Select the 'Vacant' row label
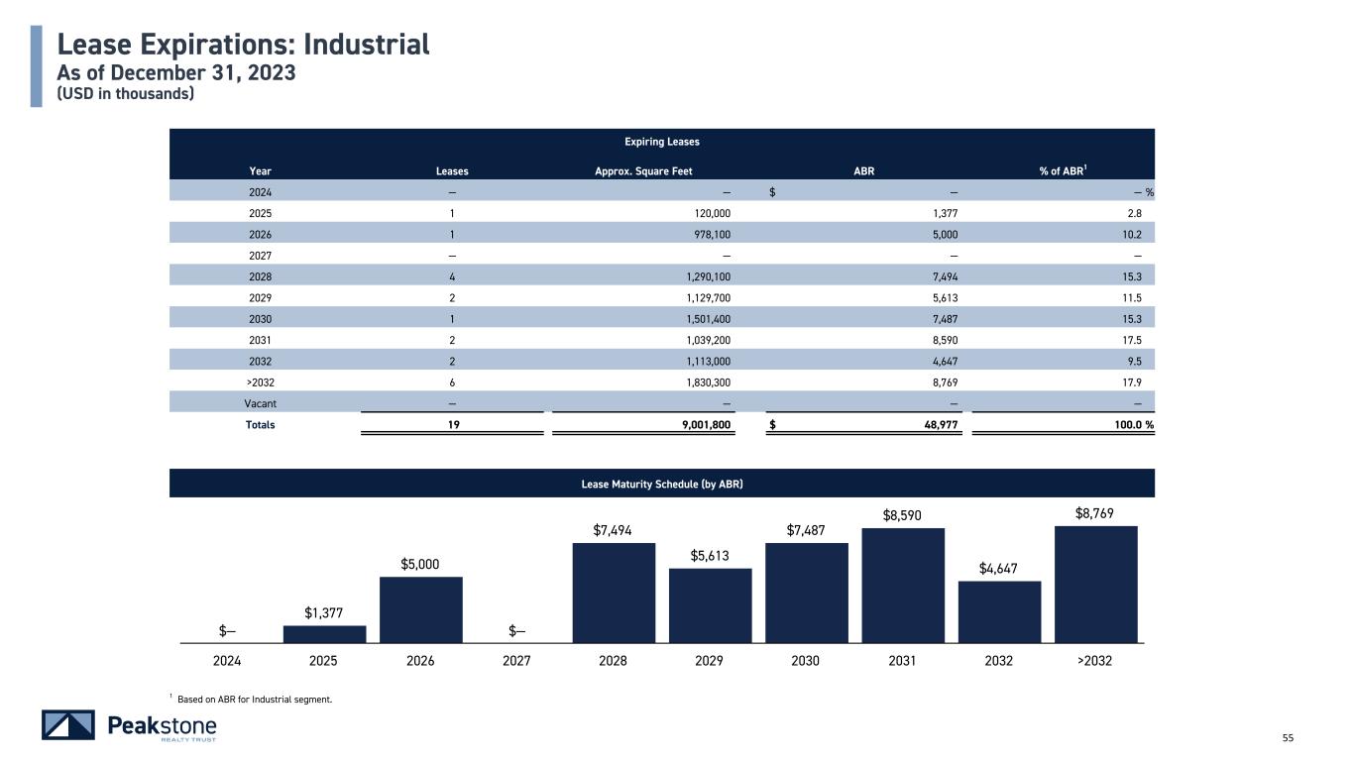Image resolution: width=1353 pixels, height=761 pixels. point(261,402)
